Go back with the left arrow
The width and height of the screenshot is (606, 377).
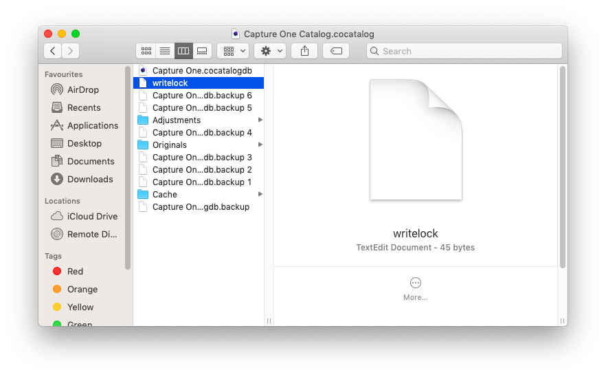click(53, 51)
